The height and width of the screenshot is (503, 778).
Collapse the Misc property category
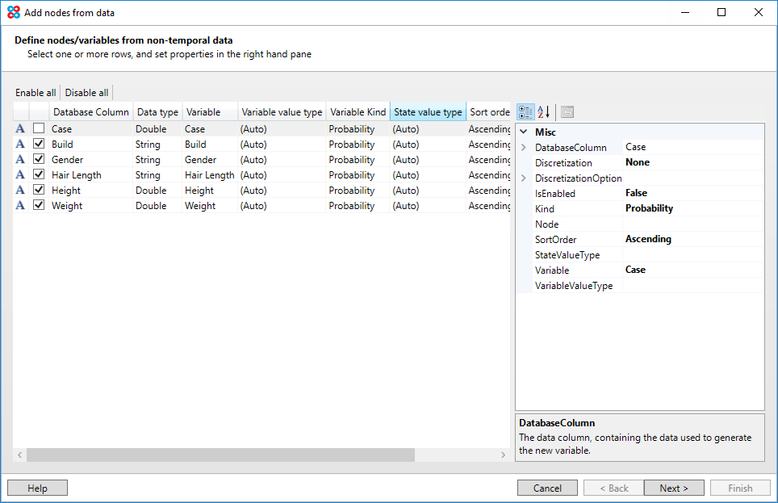pyautogui.click(x=524, y=132)
